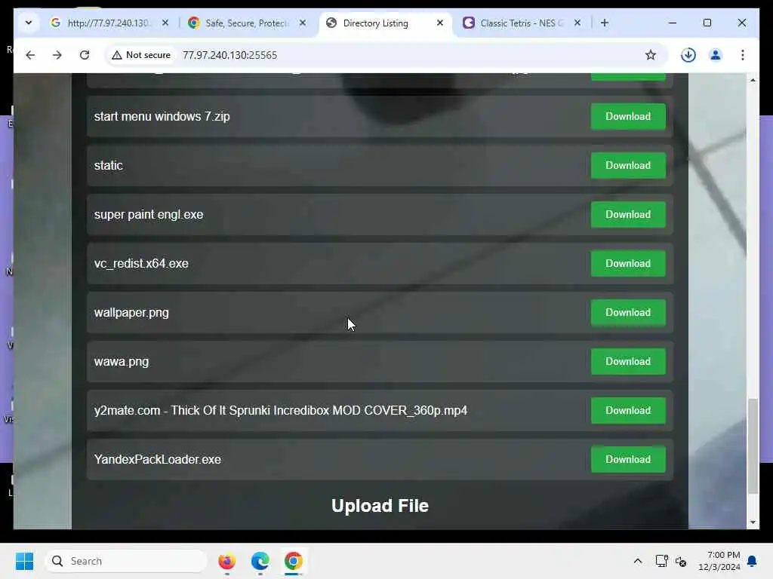
Task: Bookmark this page with star icon
Action: 650,55
